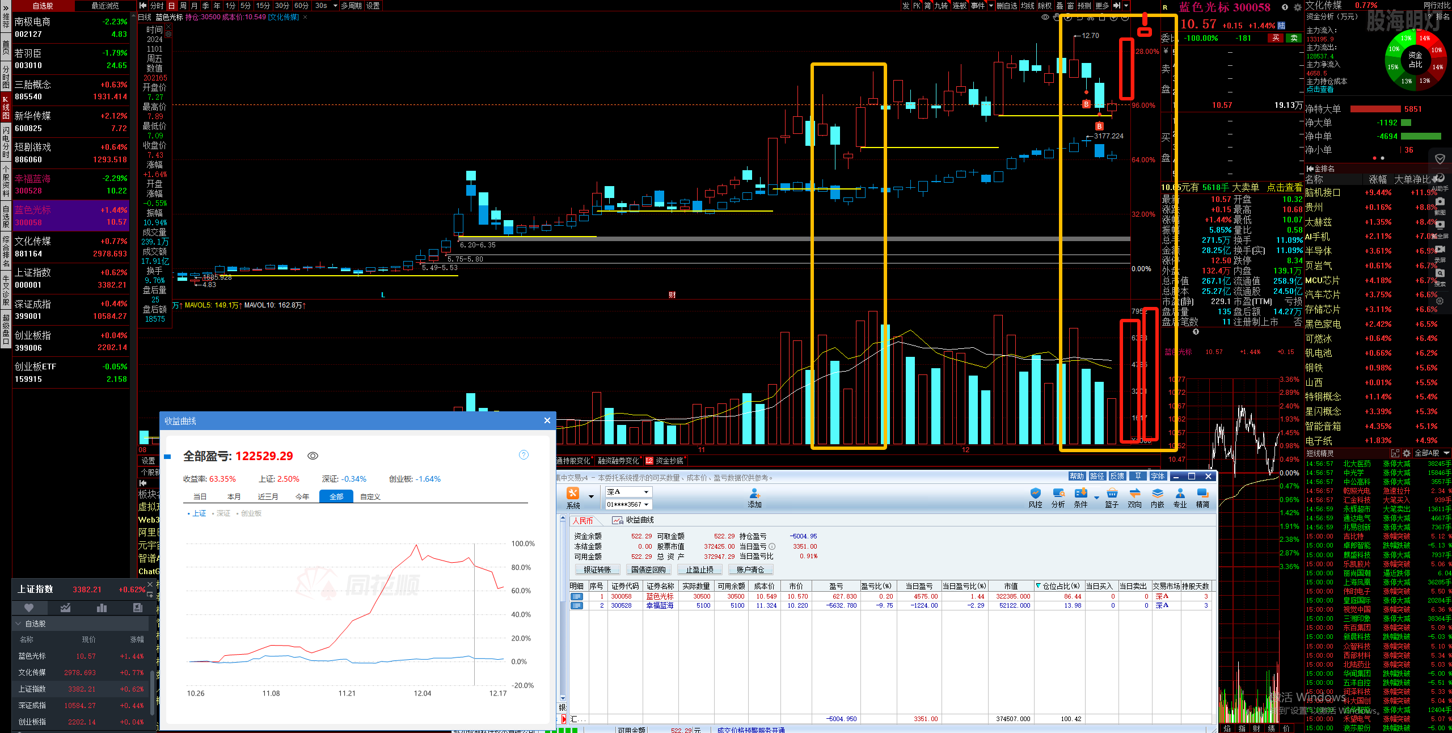
Task: Click the 止盈止损 button
Action: [x=699, y=570]
